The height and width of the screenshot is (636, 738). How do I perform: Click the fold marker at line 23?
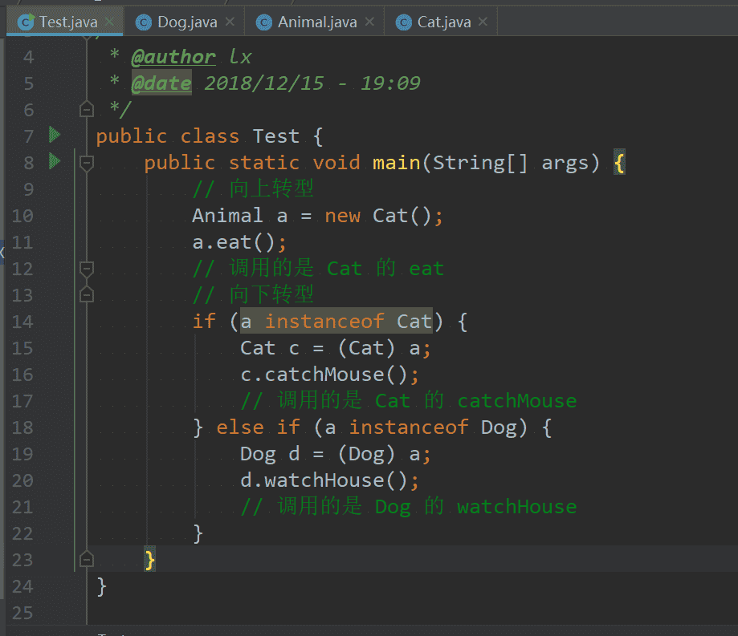(x=87, y=559)
